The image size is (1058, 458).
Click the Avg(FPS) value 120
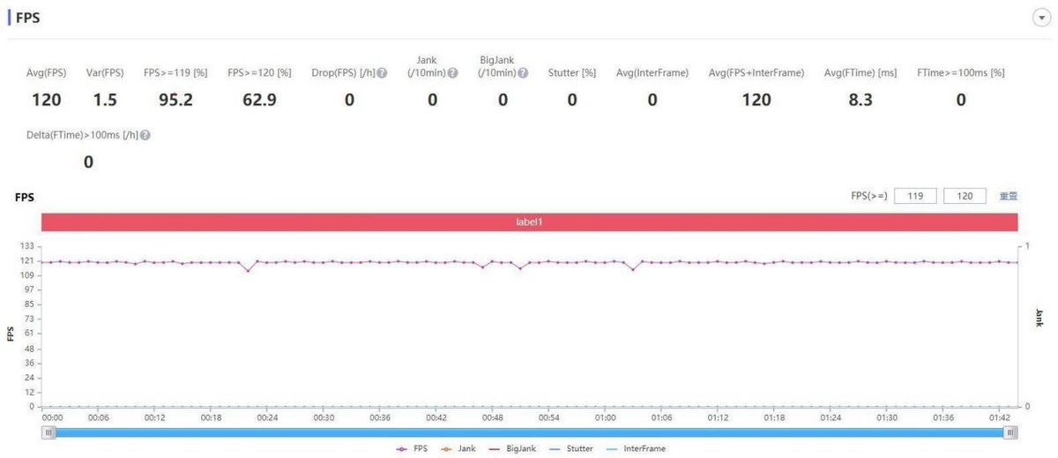47,100
